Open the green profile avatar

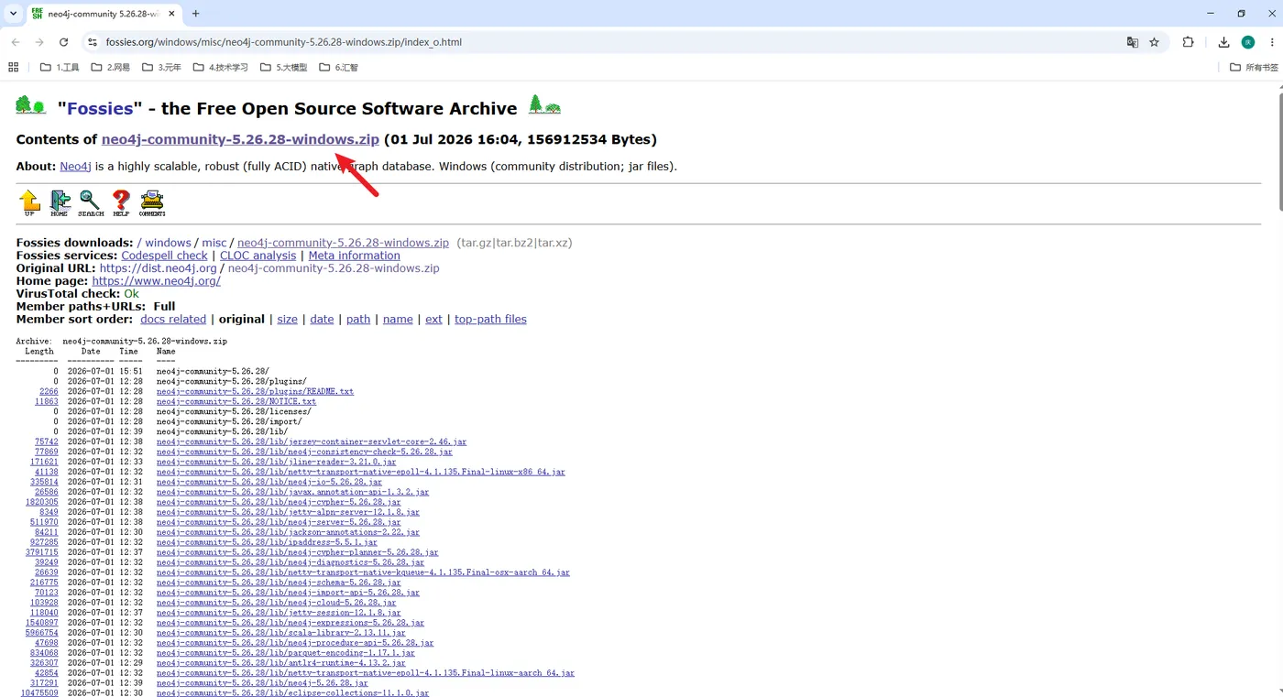(x=1247, y=42)
